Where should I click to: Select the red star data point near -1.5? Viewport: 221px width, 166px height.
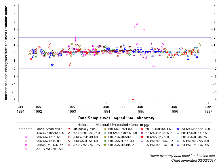[71, 64]
